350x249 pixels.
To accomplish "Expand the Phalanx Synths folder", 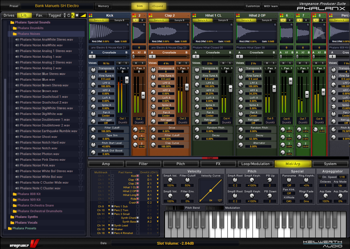I will (x=12, y=217).
